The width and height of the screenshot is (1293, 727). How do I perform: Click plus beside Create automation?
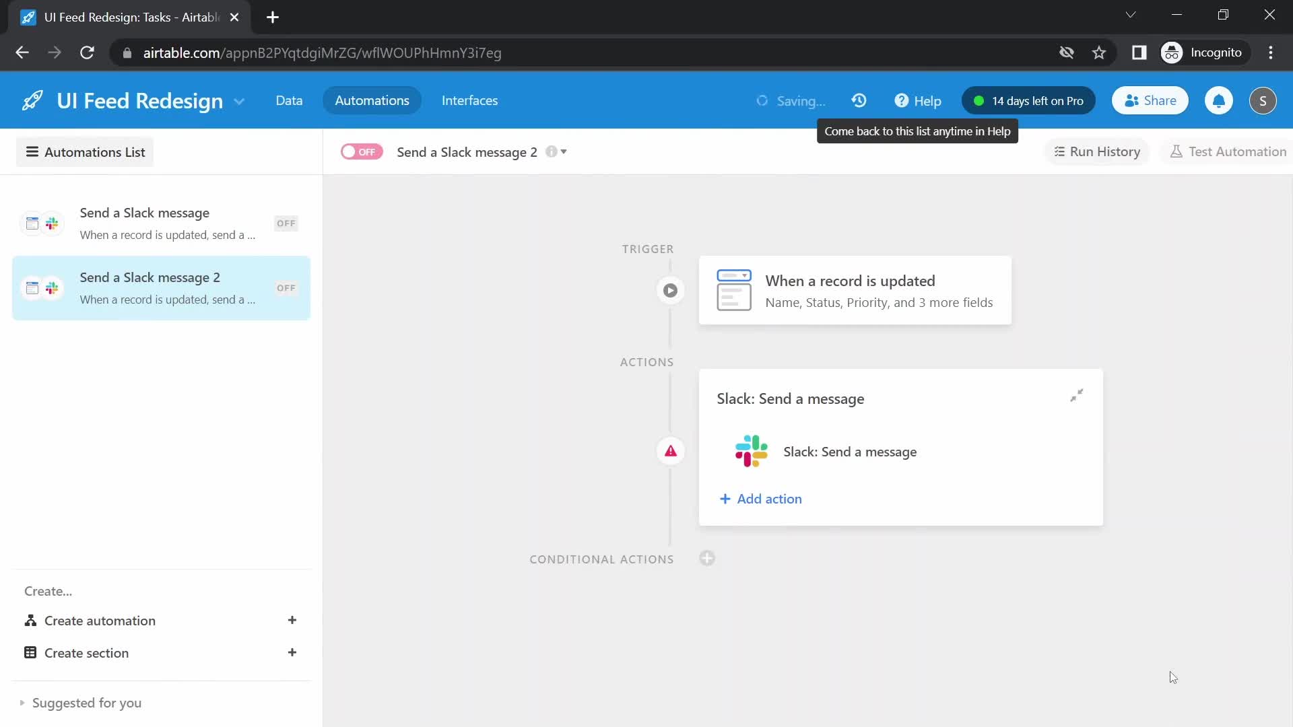click(x=292, y=621)
